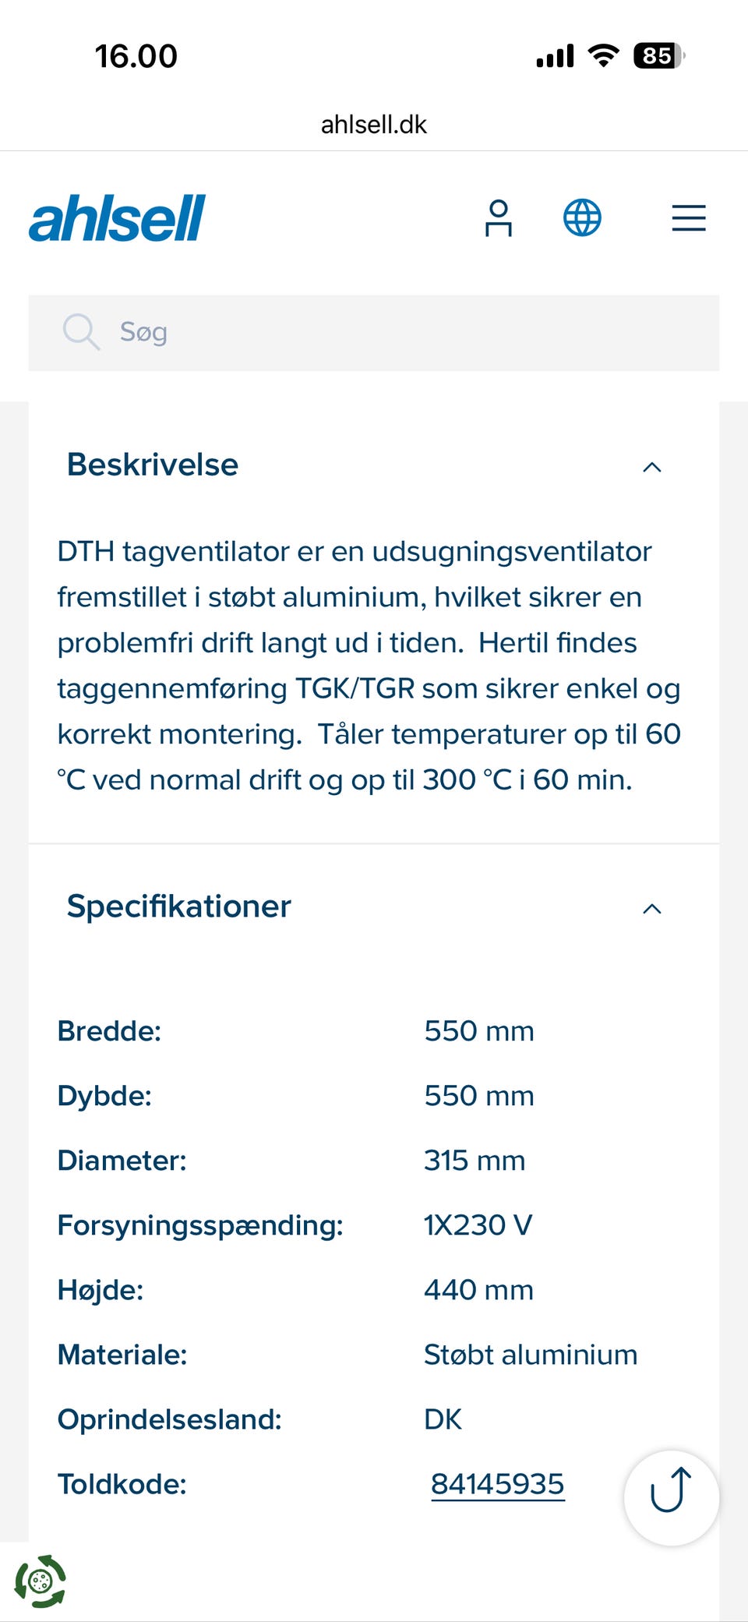Open Toldkode link 84145935

pos(497,1484)
